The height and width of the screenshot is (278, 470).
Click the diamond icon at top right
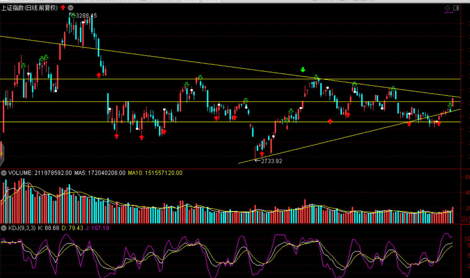click(447, 8)
